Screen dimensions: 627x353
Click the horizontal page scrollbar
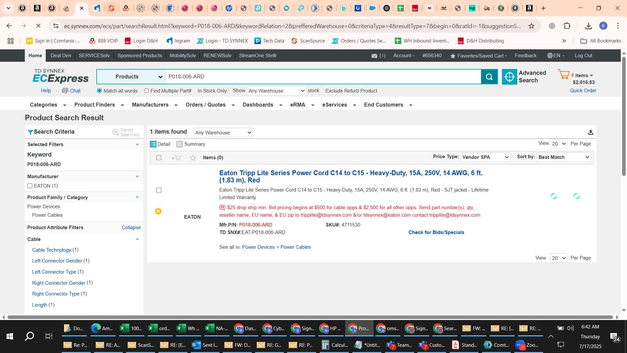coord(310,317)
